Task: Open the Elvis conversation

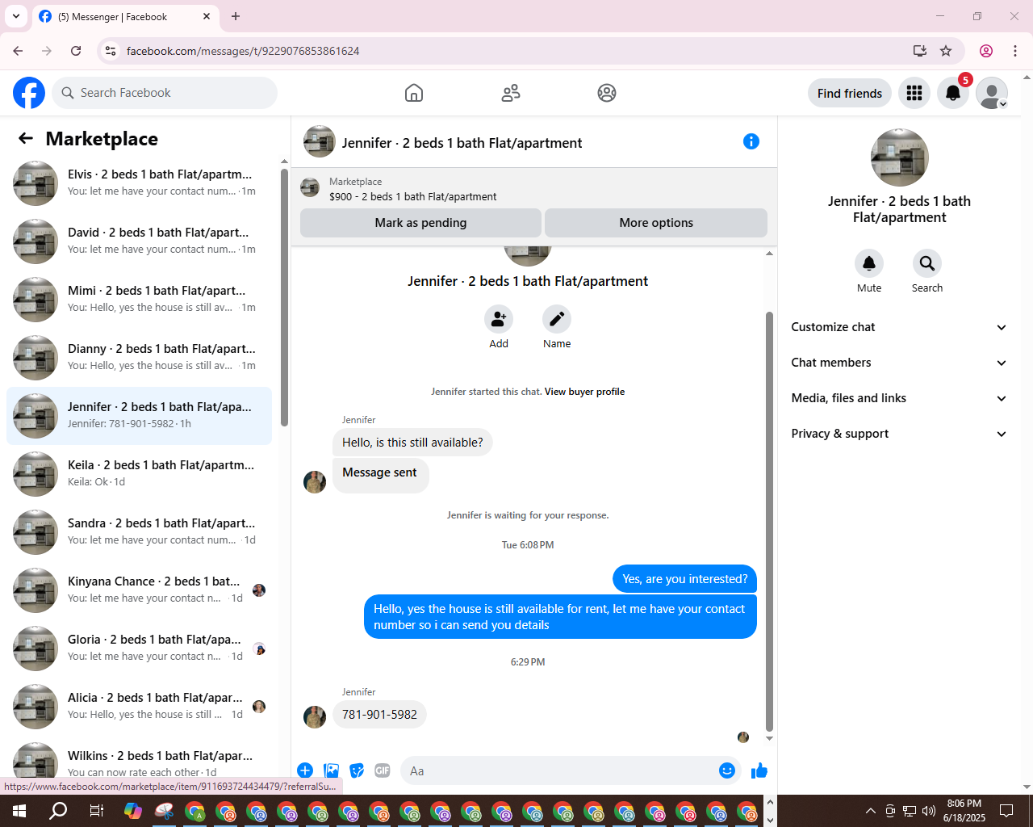Action: point(139,183)
